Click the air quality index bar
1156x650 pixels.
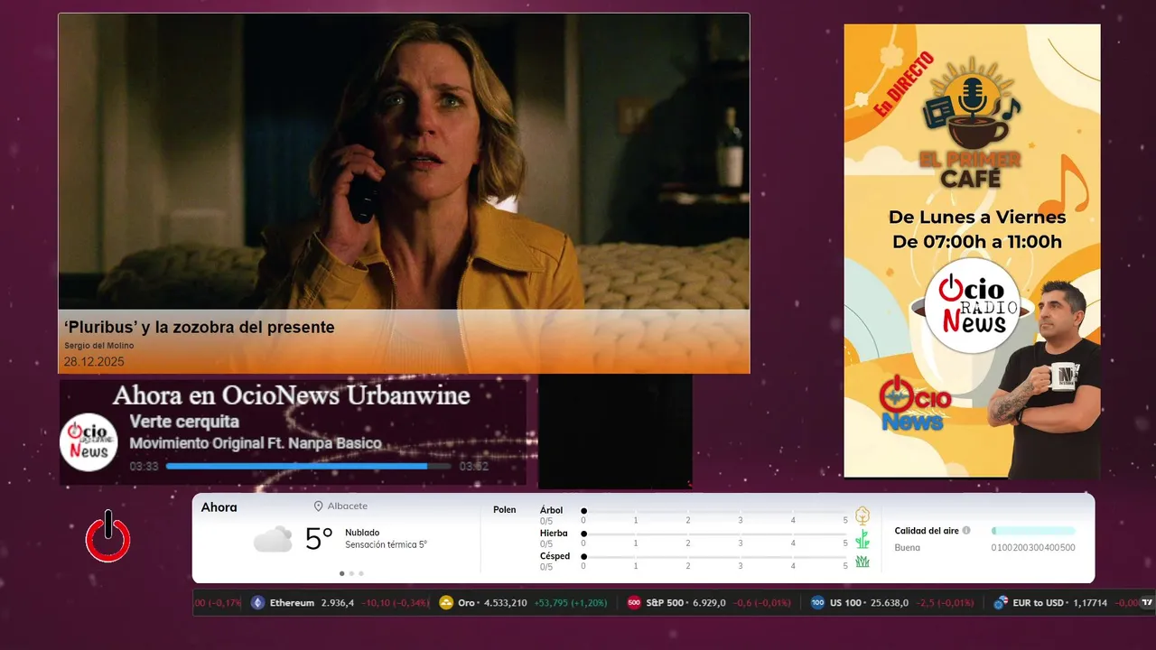pos(1033,531)
